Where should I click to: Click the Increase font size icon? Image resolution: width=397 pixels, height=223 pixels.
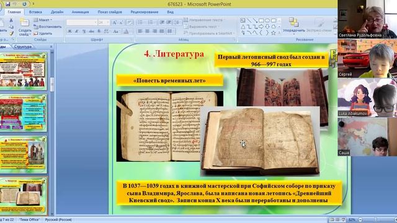tap(114, 22)
